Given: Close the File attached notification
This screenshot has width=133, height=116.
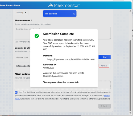Looking at the screenshot, I should (x=74, y=14).
